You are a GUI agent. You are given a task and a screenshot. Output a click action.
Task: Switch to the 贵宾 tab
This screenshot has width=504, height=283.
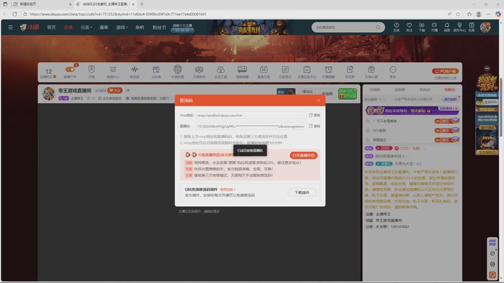point(425,90)
